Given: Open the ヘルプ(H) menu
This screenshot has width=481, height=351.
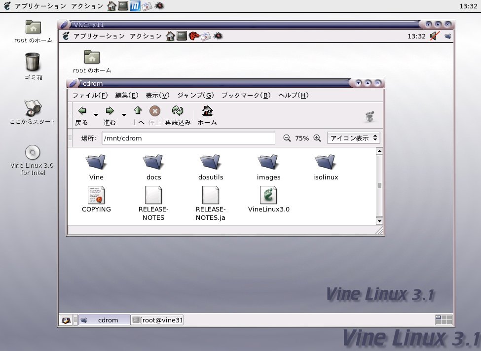Looking at the screenshot, I should [293, 95].
